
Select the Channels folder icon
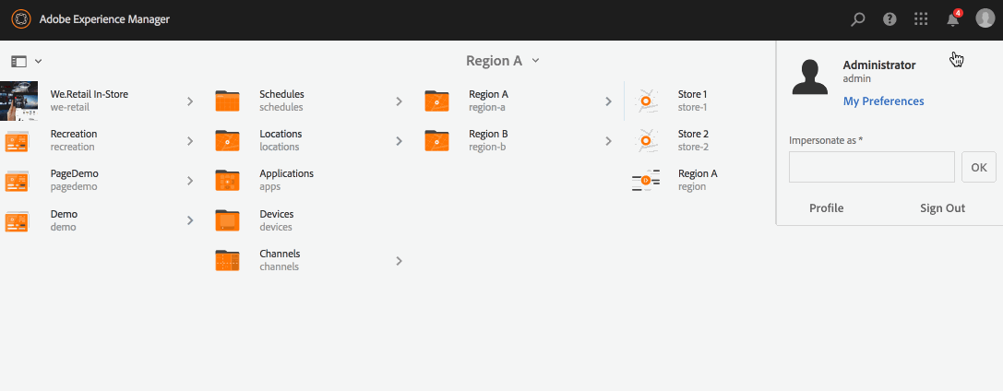click(227, 260)
